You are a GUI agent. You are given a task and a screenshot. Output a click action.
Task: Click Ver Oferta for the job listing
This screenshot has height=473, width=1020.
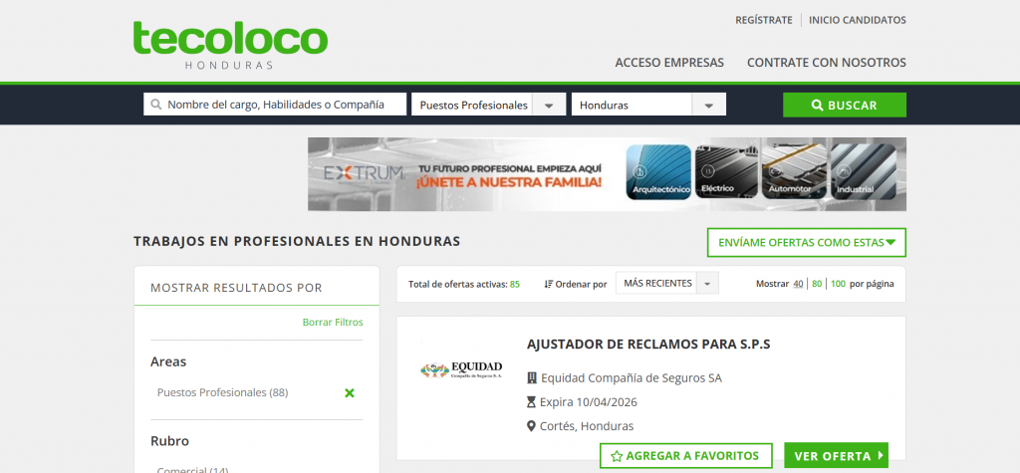pos(836,456)
